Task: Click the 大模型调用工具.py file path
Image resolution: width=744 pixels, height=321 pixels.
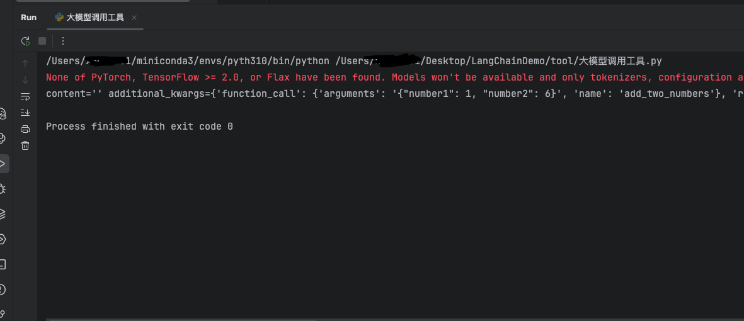Action: pyautogui.click(x=499, y=60)
